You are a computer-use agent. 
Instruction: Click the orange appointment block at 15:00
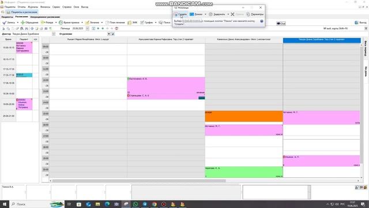(x=244, y=116)
